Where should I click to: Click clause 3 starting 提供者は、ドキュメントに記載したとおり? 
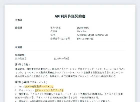pyautogui.click(x=69, y=96)
